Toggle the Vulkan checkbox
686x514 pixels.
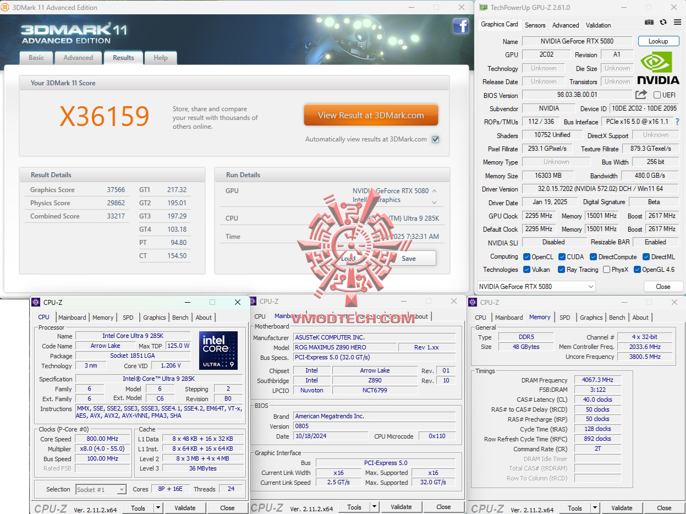pyautogui.click(x=527, y=270)
